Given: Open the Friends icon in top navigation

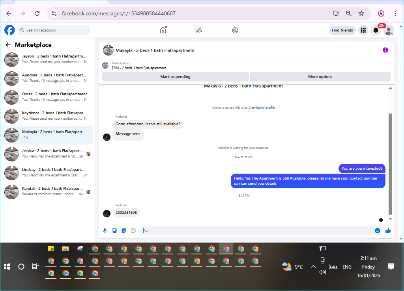Looking at the screenshot, I should [x=199, y=30].
